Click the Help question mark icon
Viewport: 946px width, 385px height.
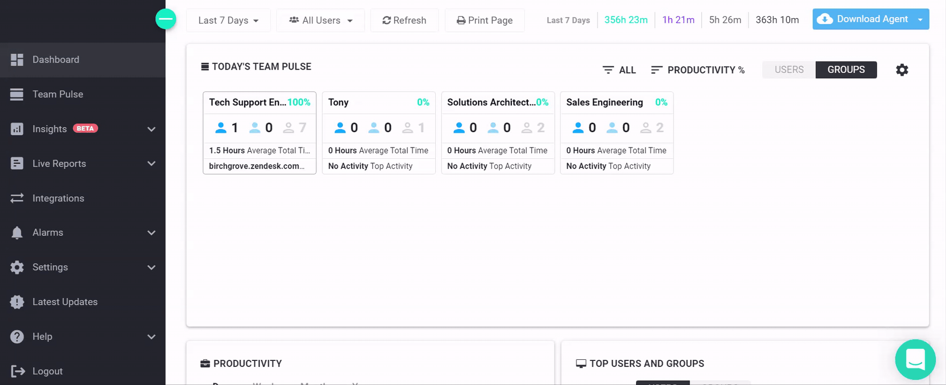pyautogui.click(x=17, y=337)
